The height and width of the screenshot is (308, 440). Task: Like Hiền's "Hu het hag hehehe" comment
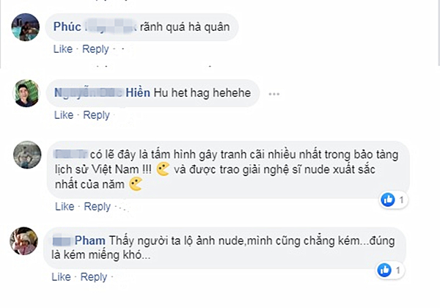coord(63,115)
